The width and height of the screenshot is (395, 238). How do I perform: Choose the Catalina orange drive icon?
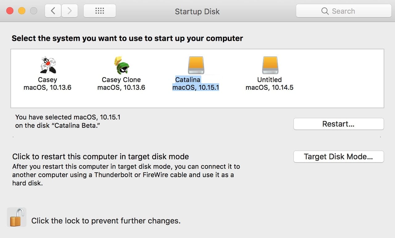coord(196,64)
